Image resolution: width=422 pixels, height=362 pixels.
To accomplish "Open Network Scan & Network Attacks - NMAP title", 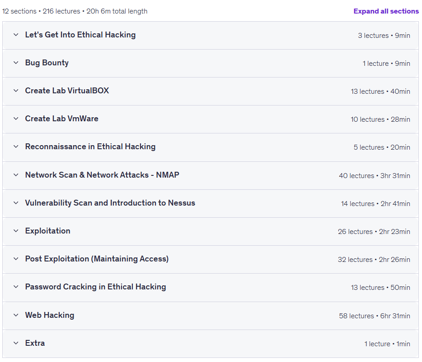I will point(102,175).
